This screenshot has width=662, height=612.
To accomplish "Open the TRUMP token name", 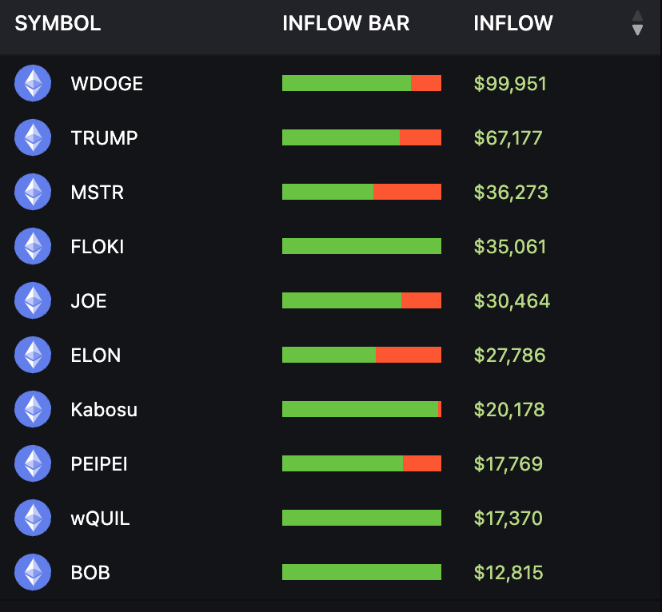I will click(x=104, y=138).
